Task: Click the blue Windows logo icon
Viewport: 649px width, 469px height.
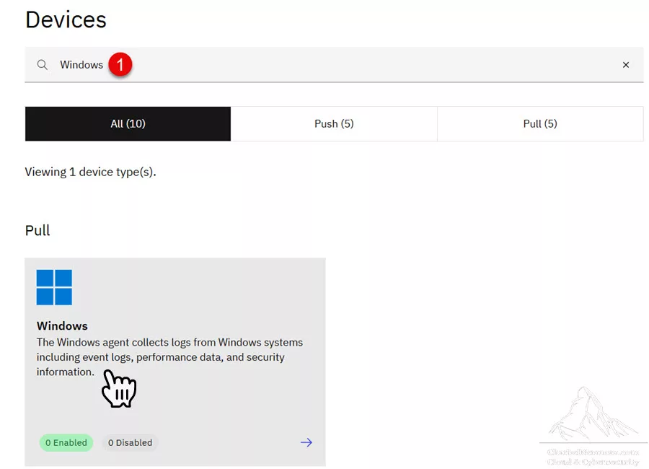Action: (54, 287)
